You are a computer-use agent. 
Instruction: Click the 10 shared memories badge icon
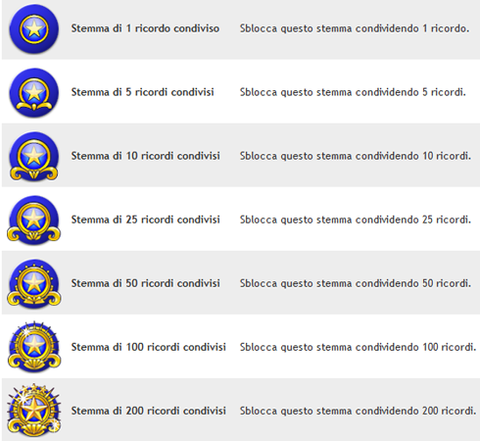[34, 157]
